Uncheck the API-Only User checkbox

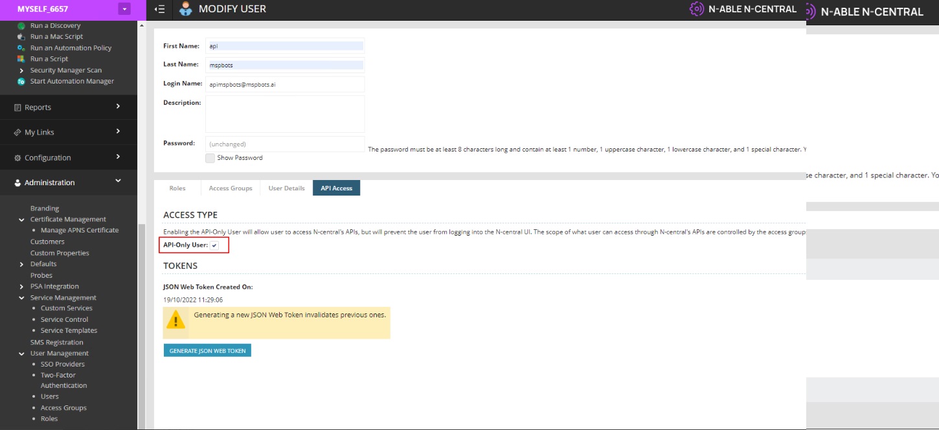click(214, 245)
